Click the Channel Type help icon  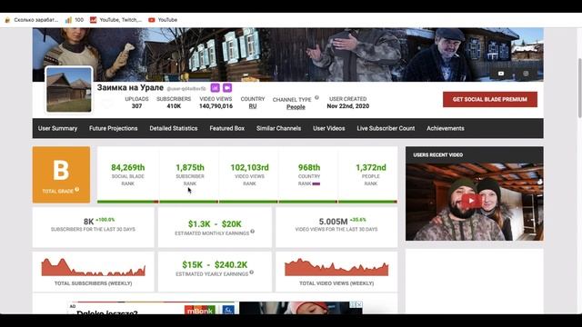pyautogui.click(x=316, y=98)
